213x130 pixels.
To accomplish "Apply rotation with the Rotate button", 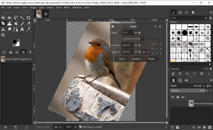I will (x=151, y=59).
